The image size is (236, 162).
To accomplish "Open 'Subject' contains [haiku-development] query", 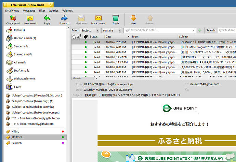I will click(x=35, y=113).
